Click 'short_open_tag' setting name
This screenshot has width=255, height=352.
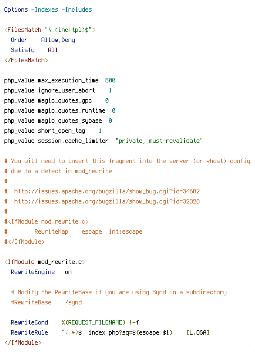point(61,131)
